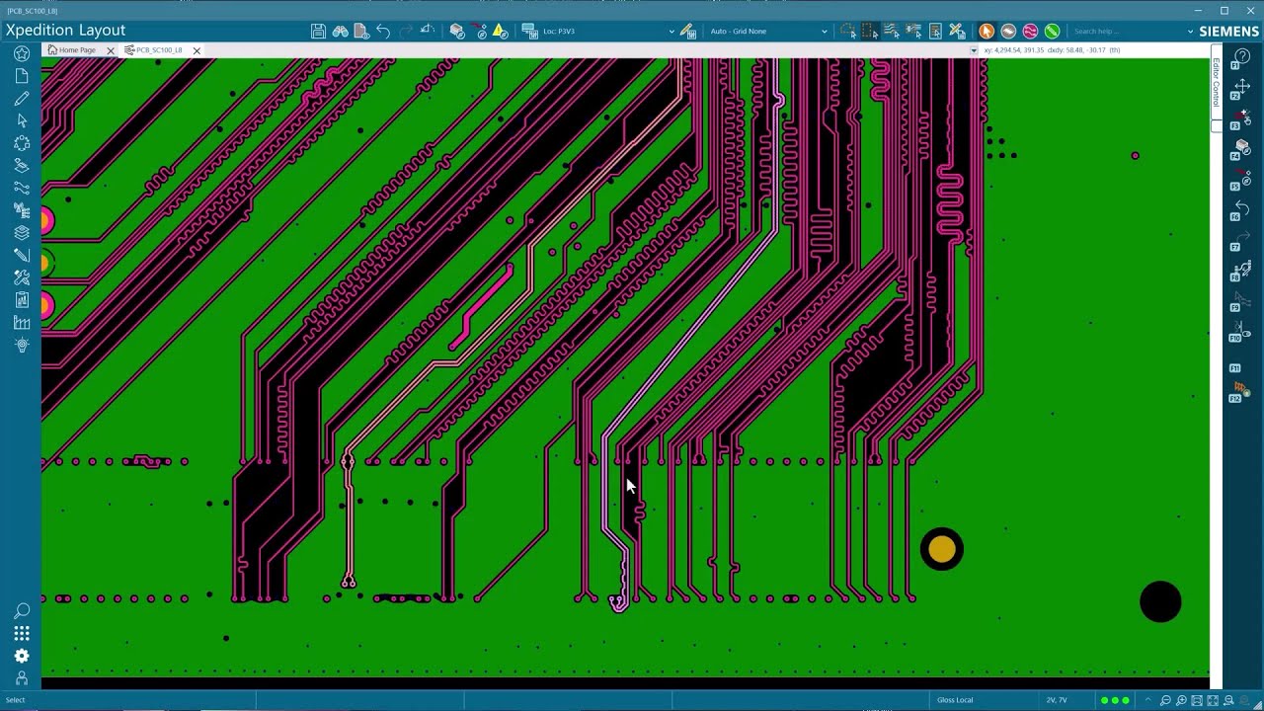Click the F6 undo action key
Viewport: 1264px width, 711px height.
1242,211
